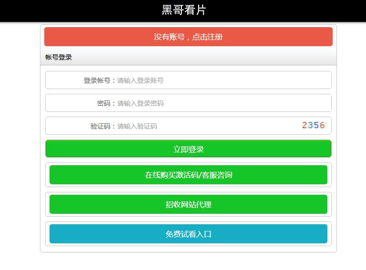Image resolution: width=366 pixels, height=270 pixels.
Task: Select the 招收网站代理 agent recruitment button
Action: tap(188, 204)
